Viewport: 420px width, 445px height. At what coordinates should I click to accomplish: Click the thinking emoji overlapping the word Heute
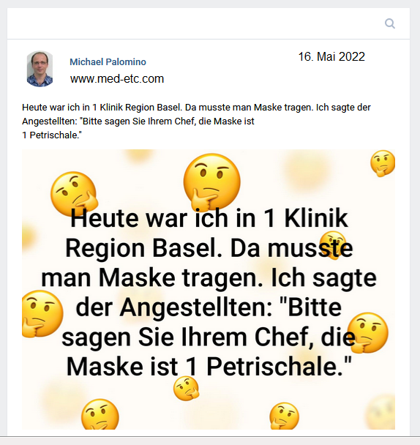pyautogui.click(x=74, y=194)
